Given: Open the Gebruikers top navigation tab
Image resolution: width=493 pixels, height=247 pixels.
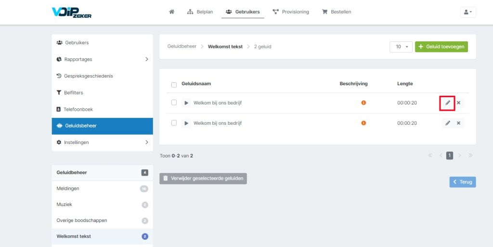Looking at the screenshot, I should point(243,12).
